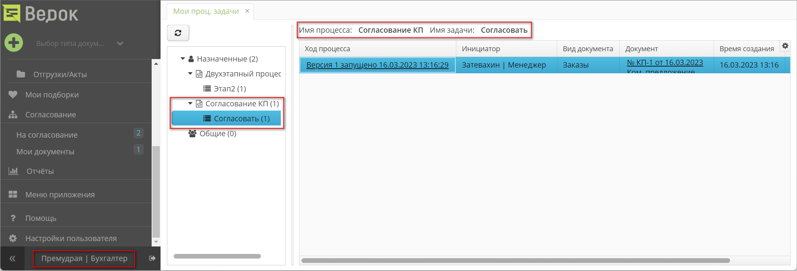
Task: Click the grid icon beside Меню приложения
Action: 13,194
